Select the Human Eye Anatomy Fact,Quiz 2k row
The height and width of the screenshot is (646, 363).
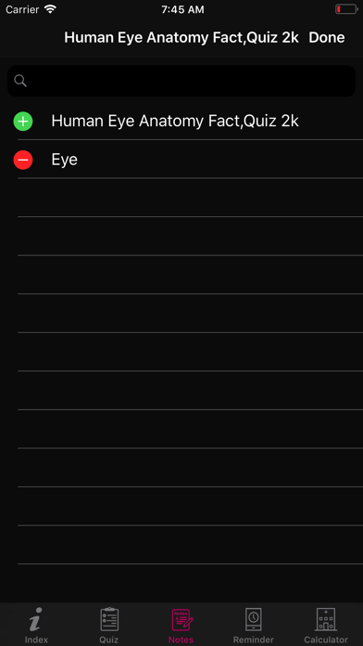181,122
